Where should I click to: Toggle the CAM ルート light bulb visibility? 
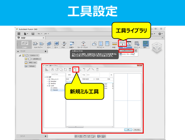click(x=23, y=55)
